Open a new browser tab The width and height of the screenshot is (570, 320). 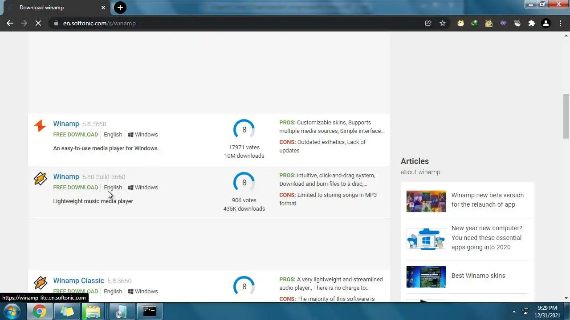(120, 8)
